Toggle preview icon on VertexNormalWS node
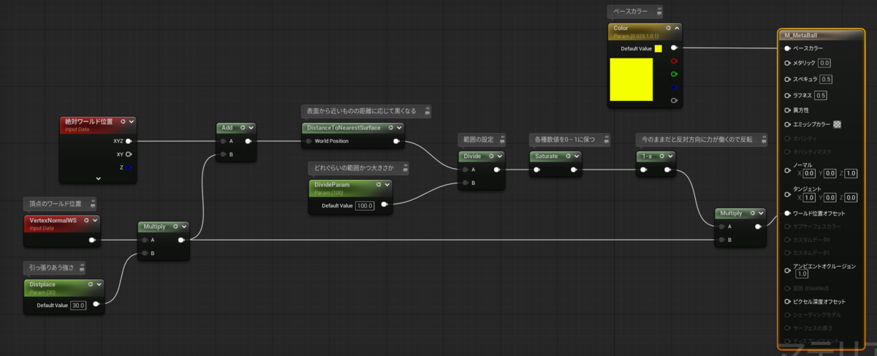 [86, 220]
